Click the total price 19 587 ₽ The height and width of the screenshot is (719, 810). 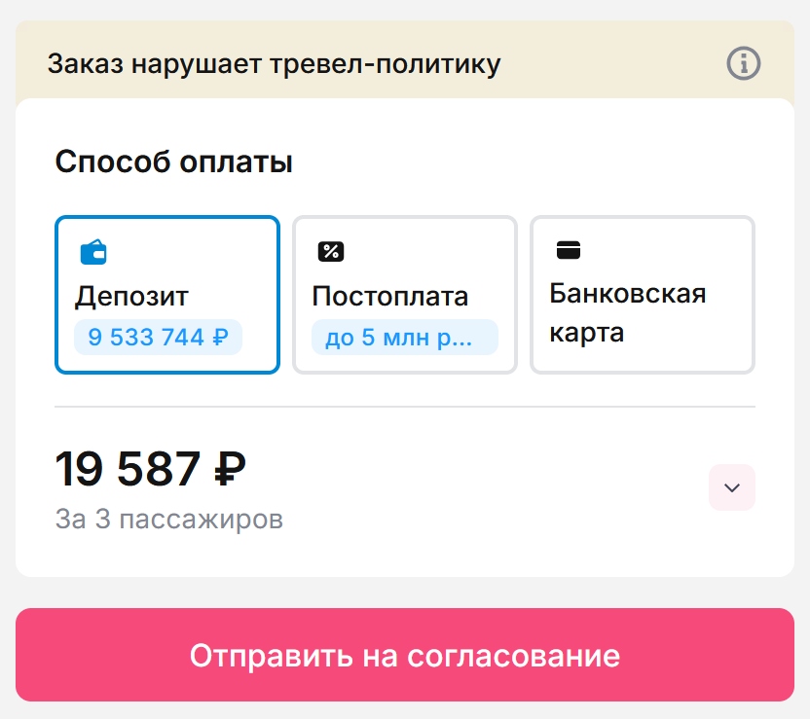(150, 470)
